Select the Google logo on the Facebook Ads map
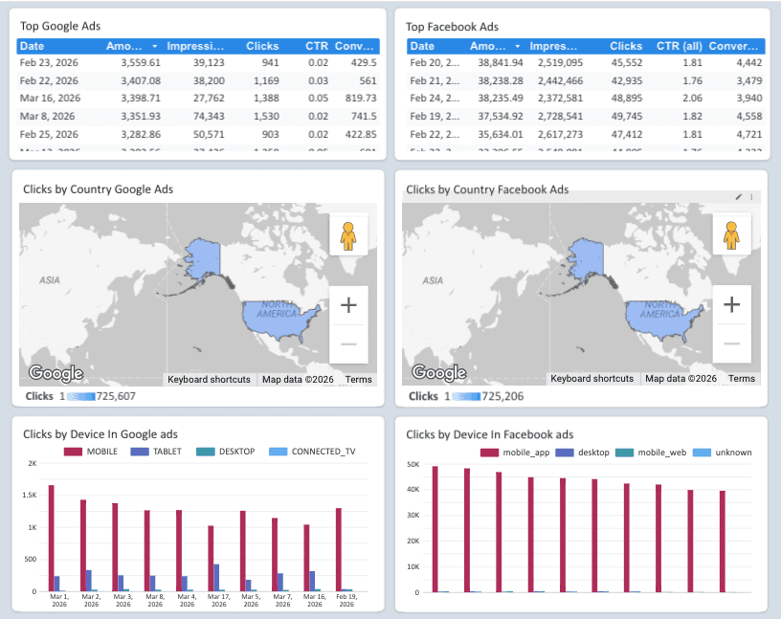 (x=437, y=373)
